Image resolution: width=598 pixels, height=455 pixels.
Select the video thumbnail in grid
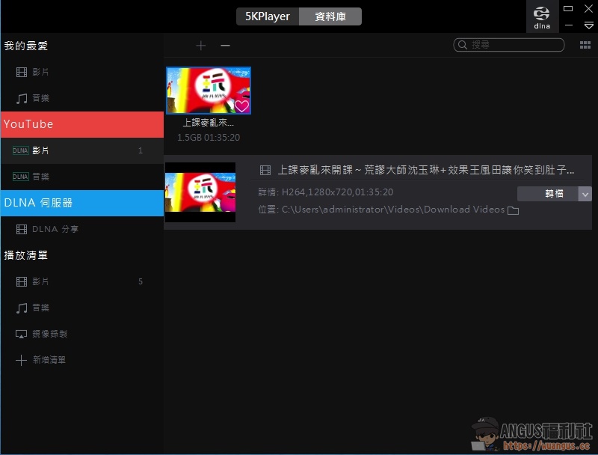click(208, 91)
